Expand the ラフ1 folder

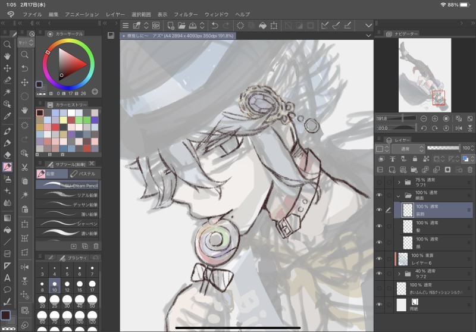399,182
